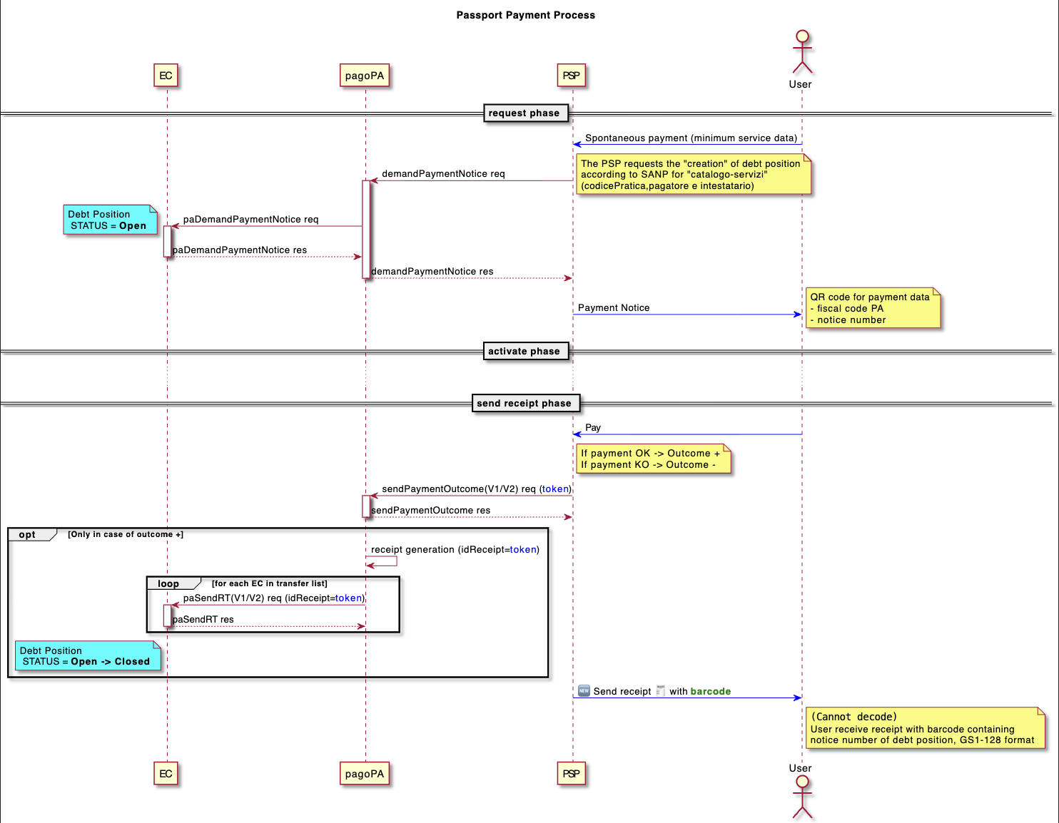Select the top PSP participant box
The image size is (1059, 823).
(571, 76)
